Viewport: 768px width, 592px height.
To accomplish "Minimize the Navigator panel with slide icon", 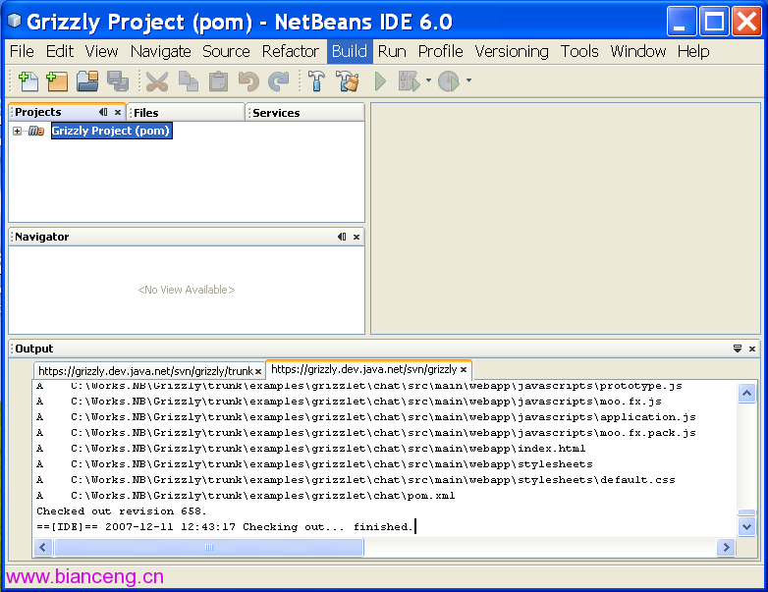I will tap(342, 237).
